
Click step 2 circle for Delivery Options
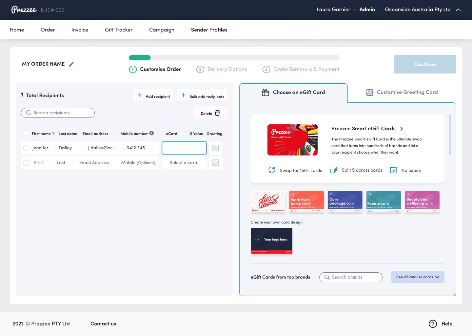coord(200,69)
